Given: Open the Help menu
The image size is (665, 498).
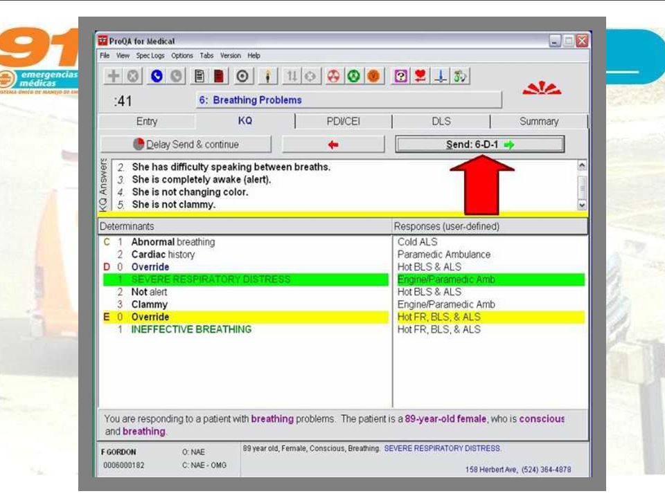Looking at the screenshot, I should tap(254, 55).
